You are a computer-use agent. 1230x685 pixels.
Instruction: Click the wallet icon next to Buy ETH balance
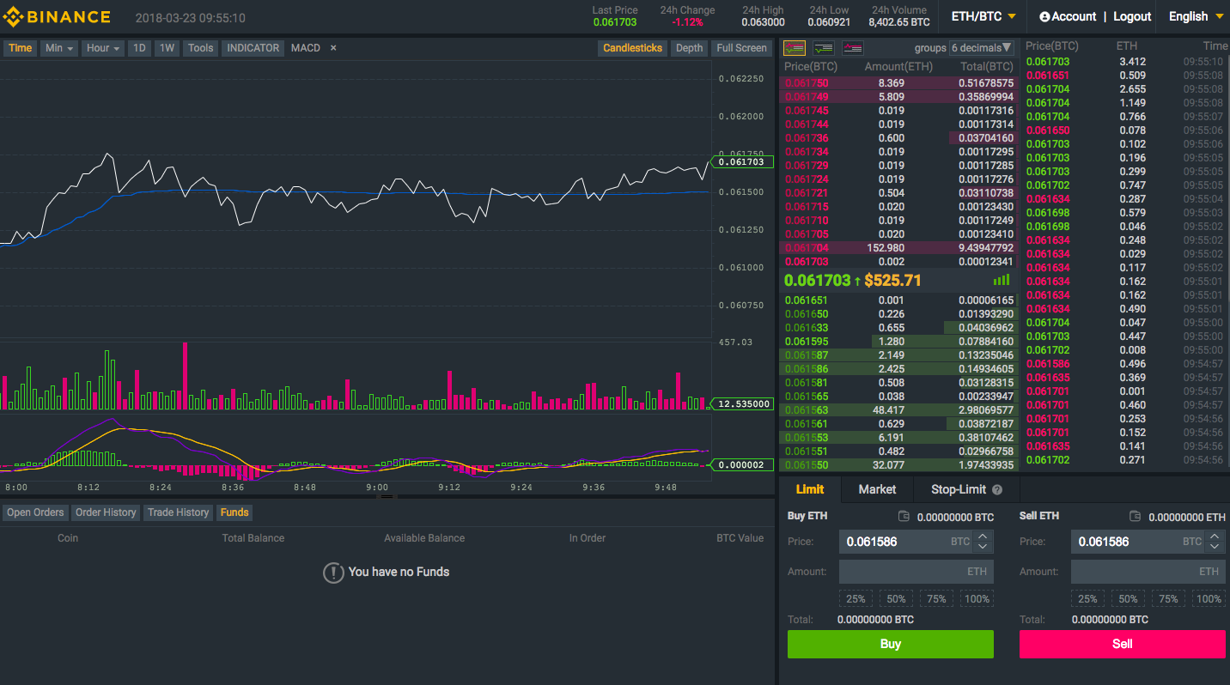tap(904, 517)
